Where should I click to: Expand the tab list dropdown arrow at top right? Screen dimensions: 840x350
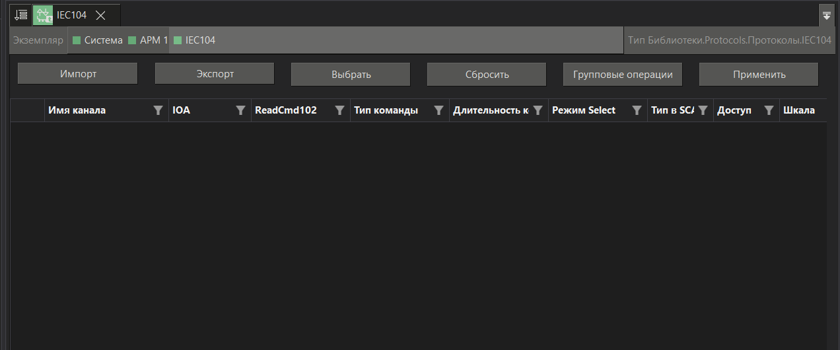[x=826, y=15]
